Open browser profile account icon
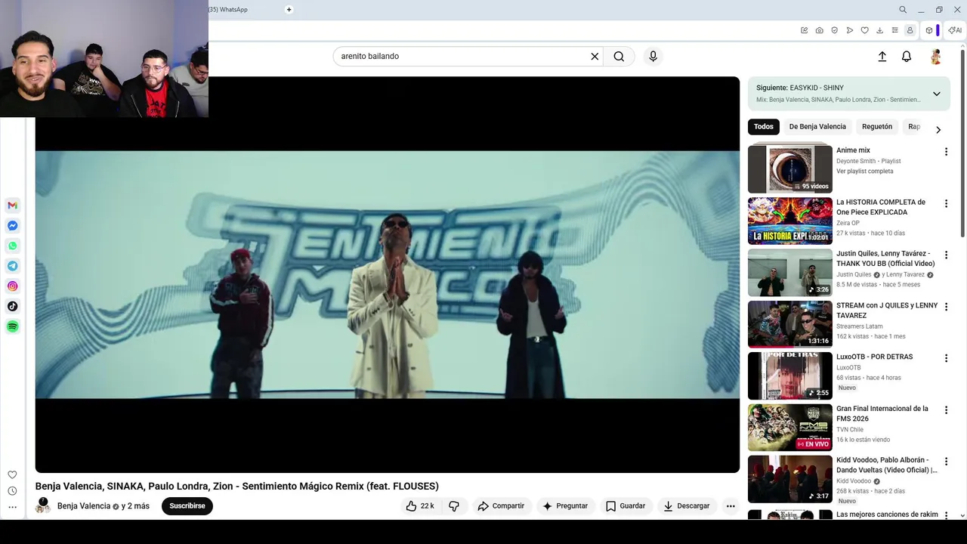Image resolution: width=967 pixels, height=544 pixels. (x=910, y=30)
